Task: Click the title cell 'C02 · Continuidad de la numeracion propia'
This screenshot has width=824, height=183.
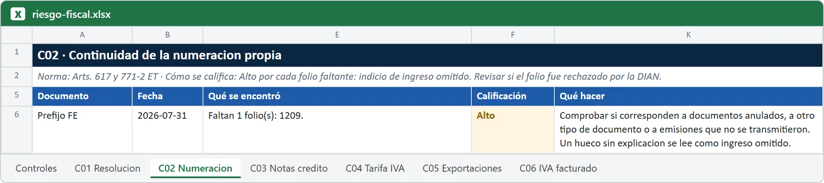Action: (428, 55)
